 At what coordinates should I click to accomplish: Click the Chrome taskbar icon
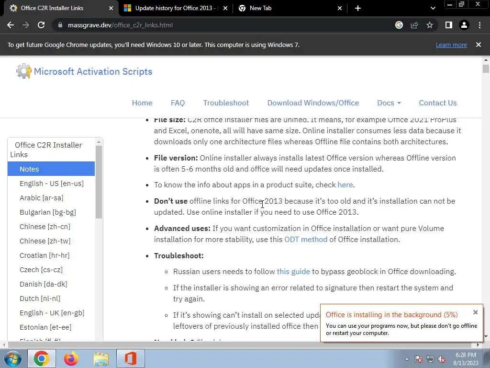(41, 358)
